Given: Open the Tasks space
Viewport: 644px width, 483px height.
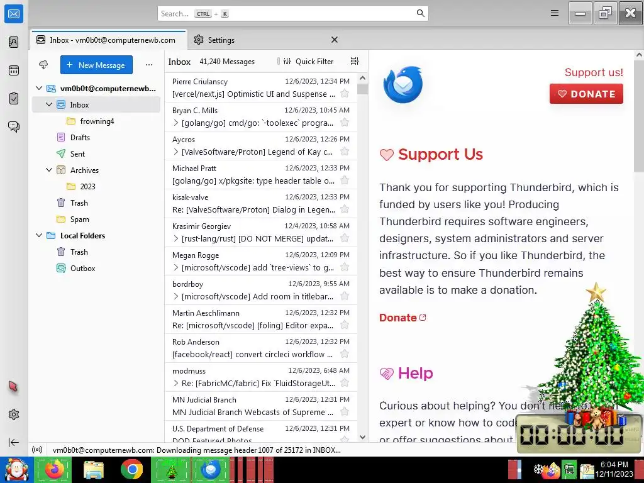Looking at the screenshot, I should coord(14,99).
